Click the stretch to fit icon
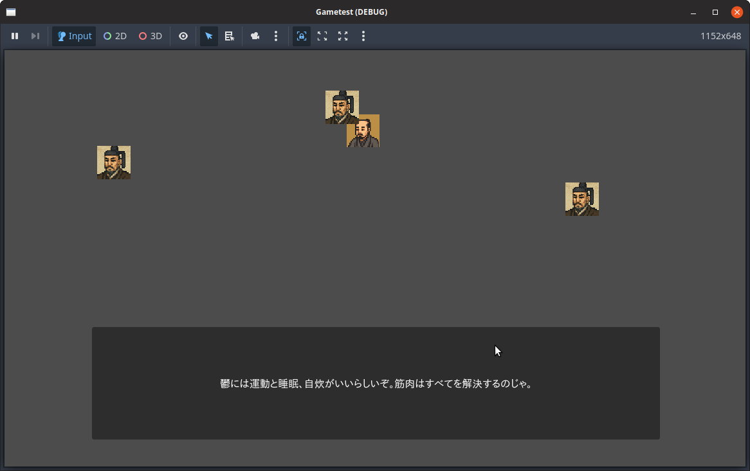This screenshot has height=471, width=750. pyautogui.click(x=343, y=36)
